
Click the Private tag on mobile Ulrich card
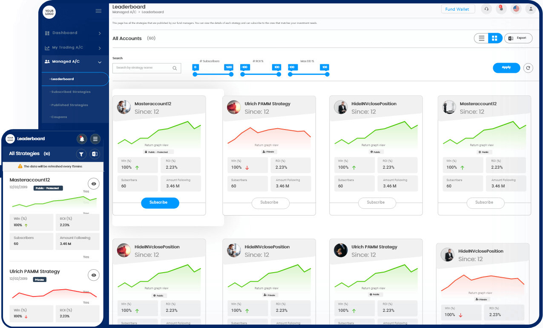(40, 280)
